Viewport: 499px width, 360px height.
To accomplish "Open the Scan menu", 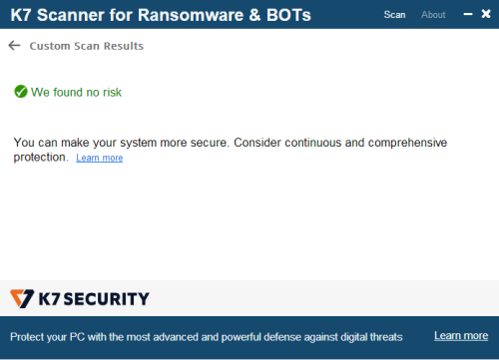I will (394, 15).
